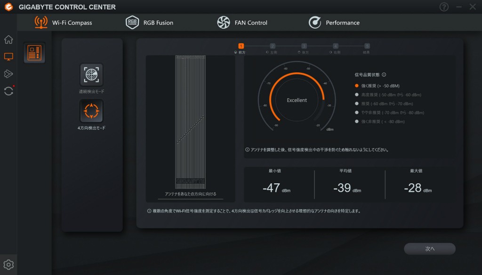
Task: Click the 4方向検出 explanation note at bottom
Action: 254,211
